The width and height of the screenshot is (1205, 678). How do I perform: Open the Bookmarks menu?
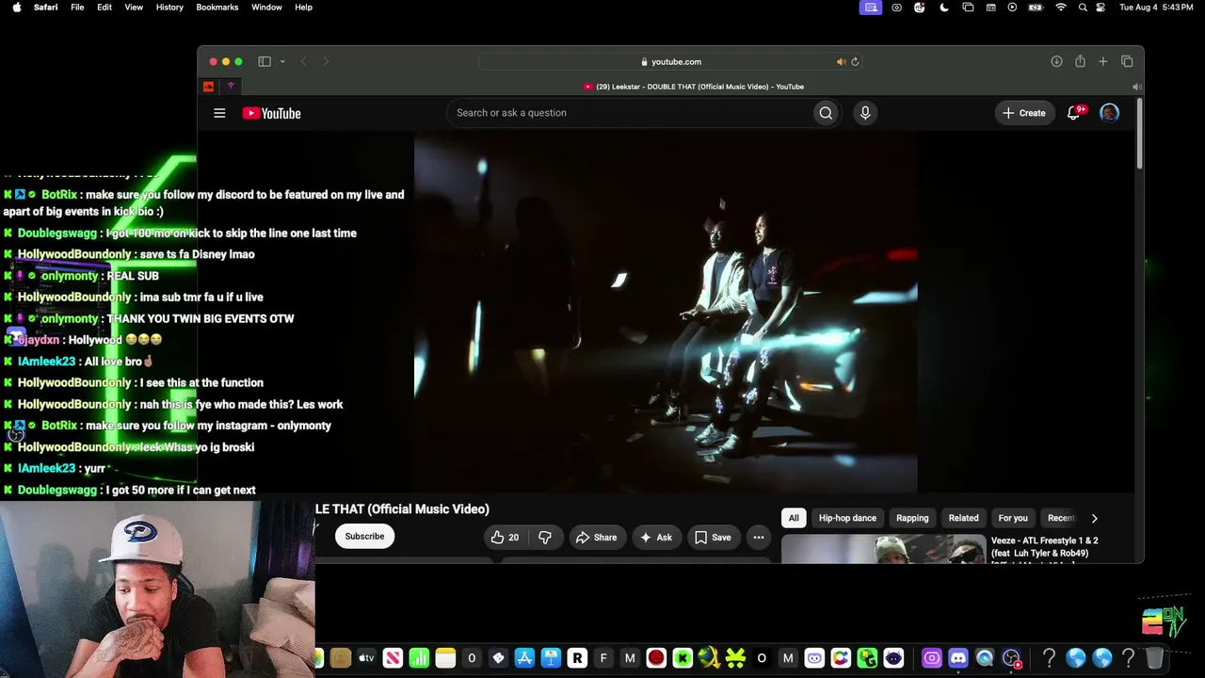[x=217, y=8]
